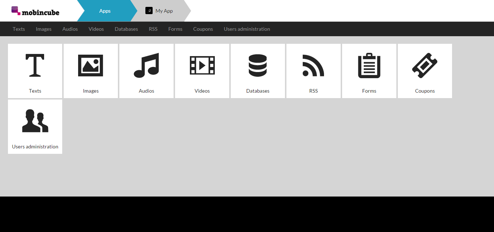Select Databases in the dark menu bar
This screenshot has height=232, width=494.
pyautogui.click(x=126, y=29)
